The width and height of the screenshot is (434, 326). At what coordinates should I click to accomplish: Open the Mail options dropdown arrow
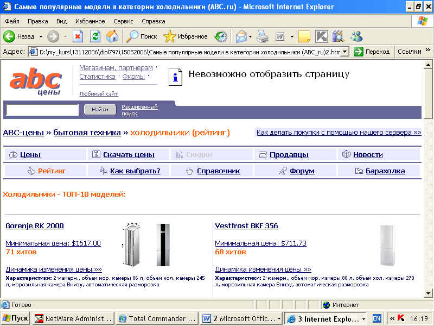(251, 36)
